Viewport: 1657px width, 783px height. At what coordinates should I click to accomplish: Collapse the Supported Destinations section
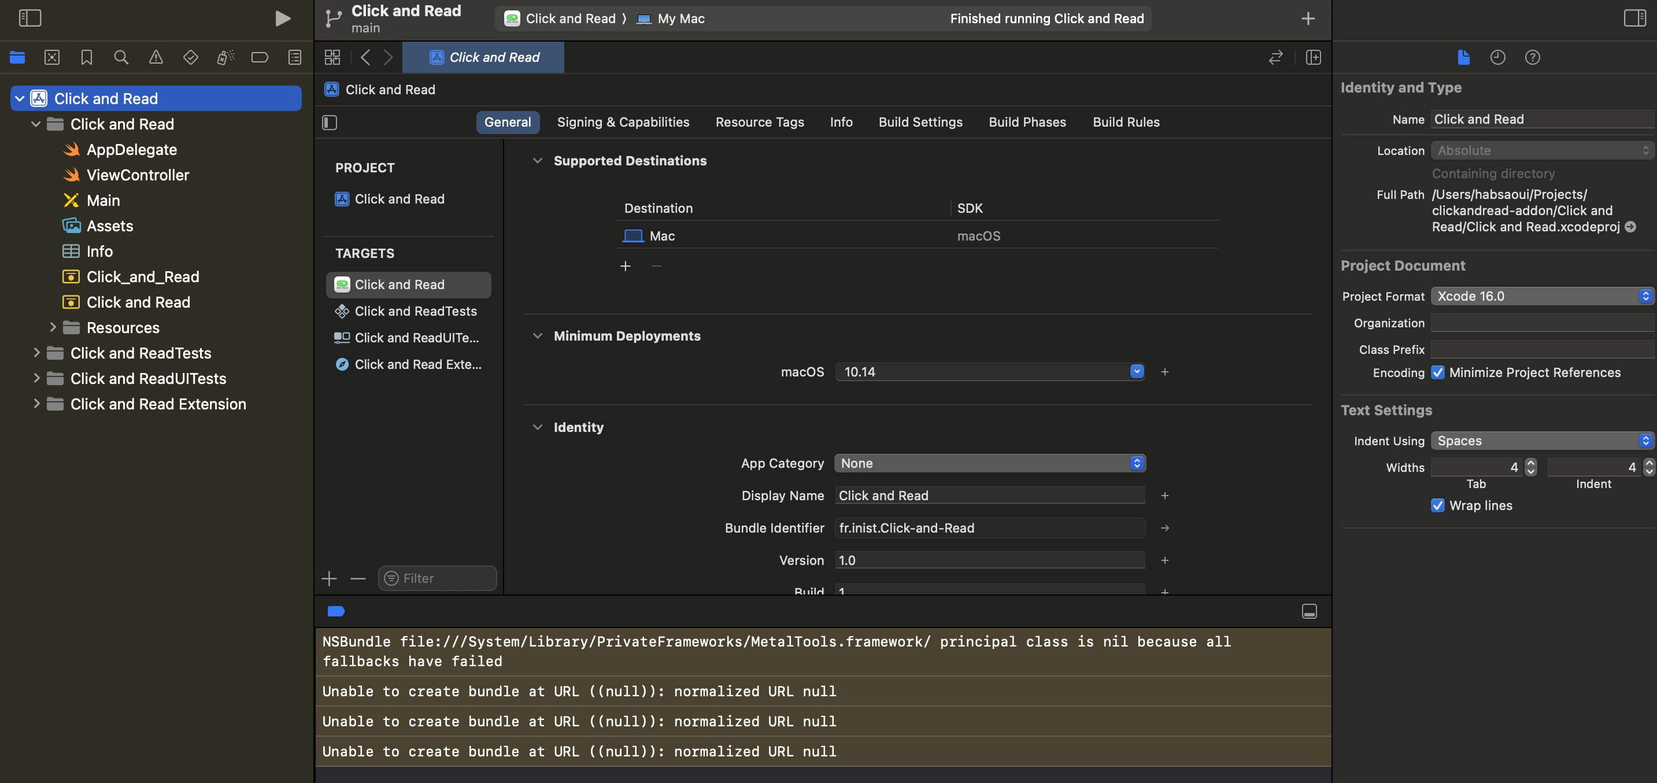(x=537, y=161)
